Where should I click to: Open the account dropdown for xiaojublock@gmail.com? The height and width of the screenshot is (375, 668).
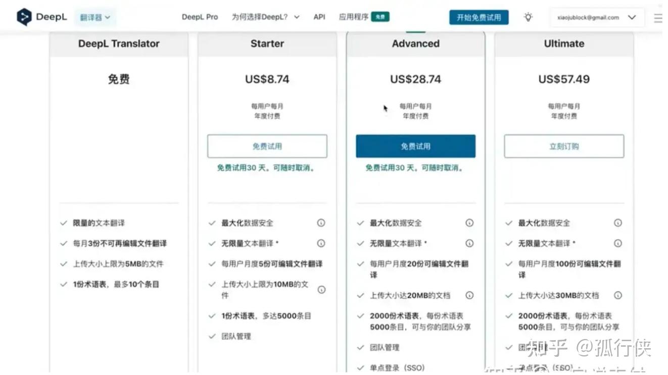tap(596, 17)
